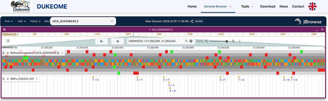The width and height of the screenshot is (328, 101).
Task: Click the help icon beside the location search
Action: (x=191, y=41)
